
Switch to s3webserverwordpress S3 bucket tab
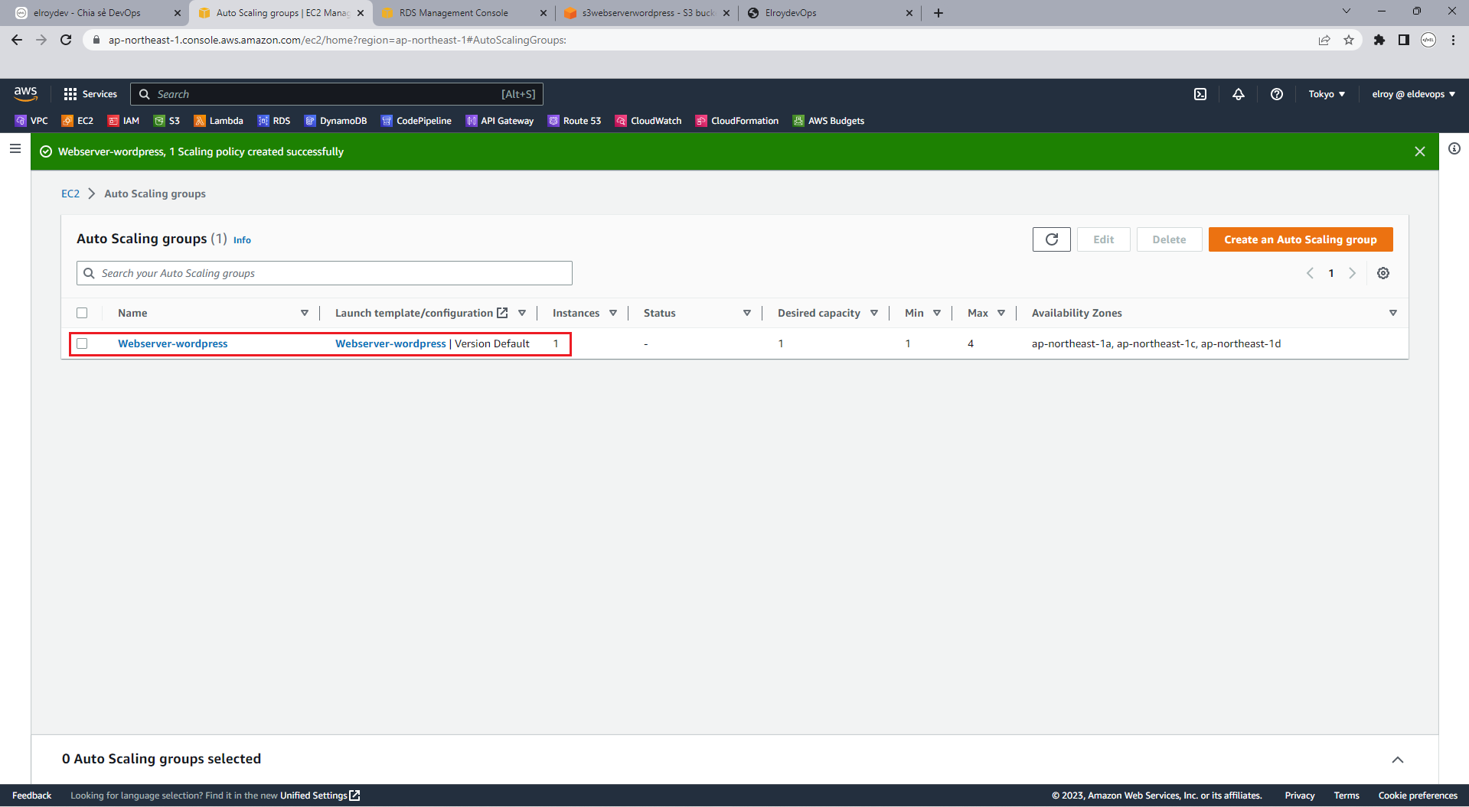coord(646,13)
